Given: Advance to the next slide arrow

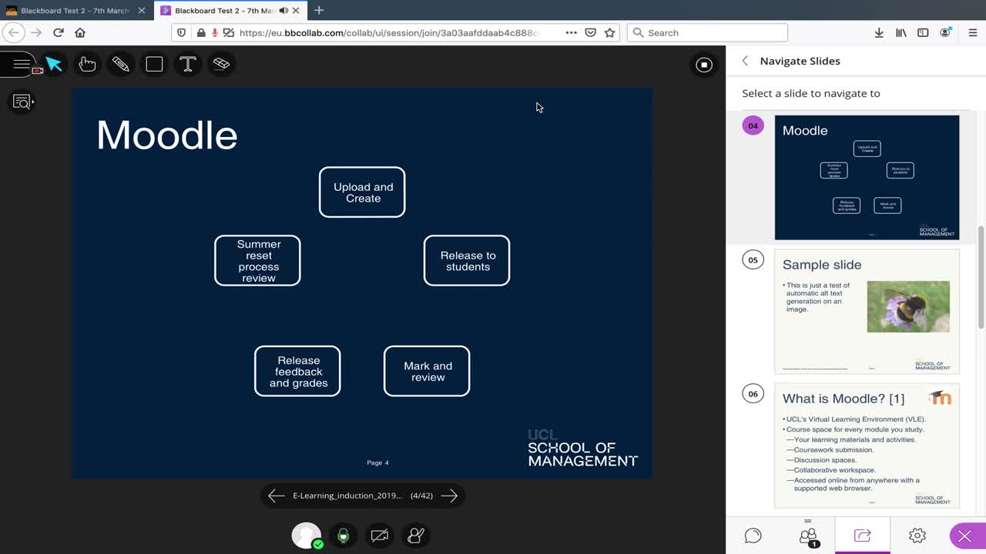Looking at the screenshot, I should [449, 496].
